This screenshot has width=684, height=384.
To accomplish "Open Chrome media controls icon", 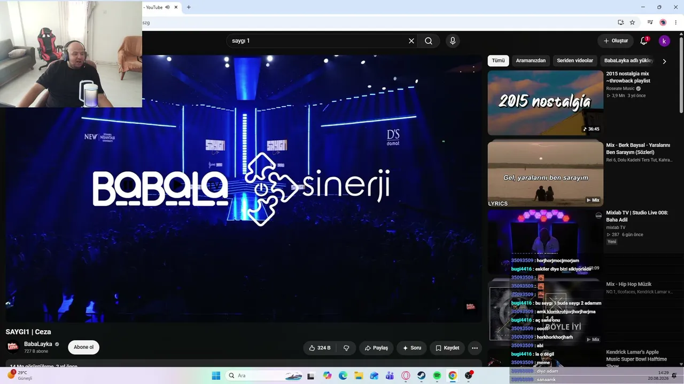I will 650,22.
